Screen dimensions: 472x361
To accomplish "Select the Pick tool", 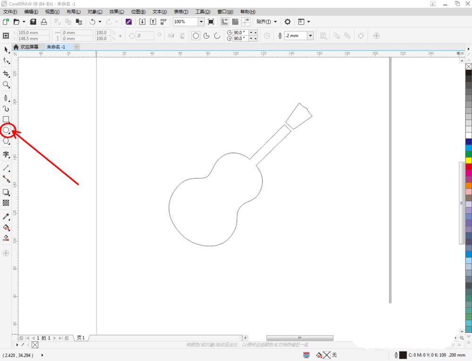I will click(x=6, y=50).
